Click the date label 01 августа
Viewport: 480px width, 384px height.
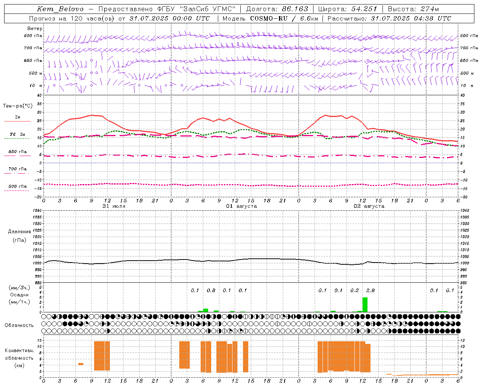tap(241, 206)
